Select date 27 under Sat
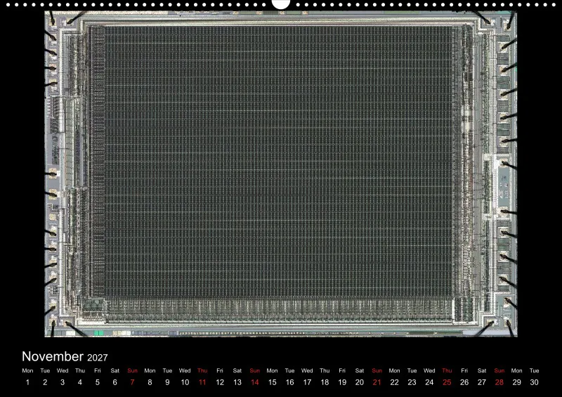Image resolution: width=562 pixels, height=397 pixels. pyautogui.click(x=482, y=382)
